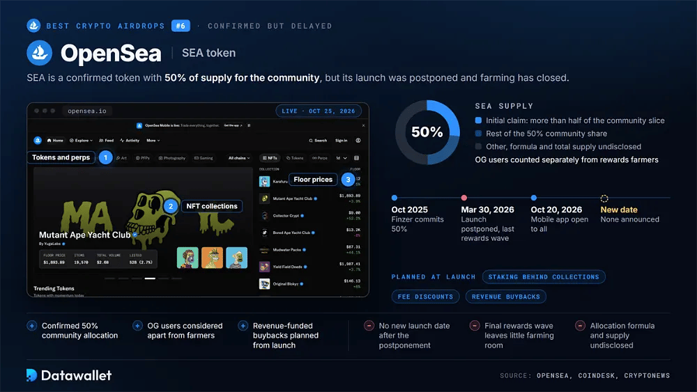Expand the More dropdown in the navigation
The width and height of the screenshot is (697, 392).
tap(153, 140)
